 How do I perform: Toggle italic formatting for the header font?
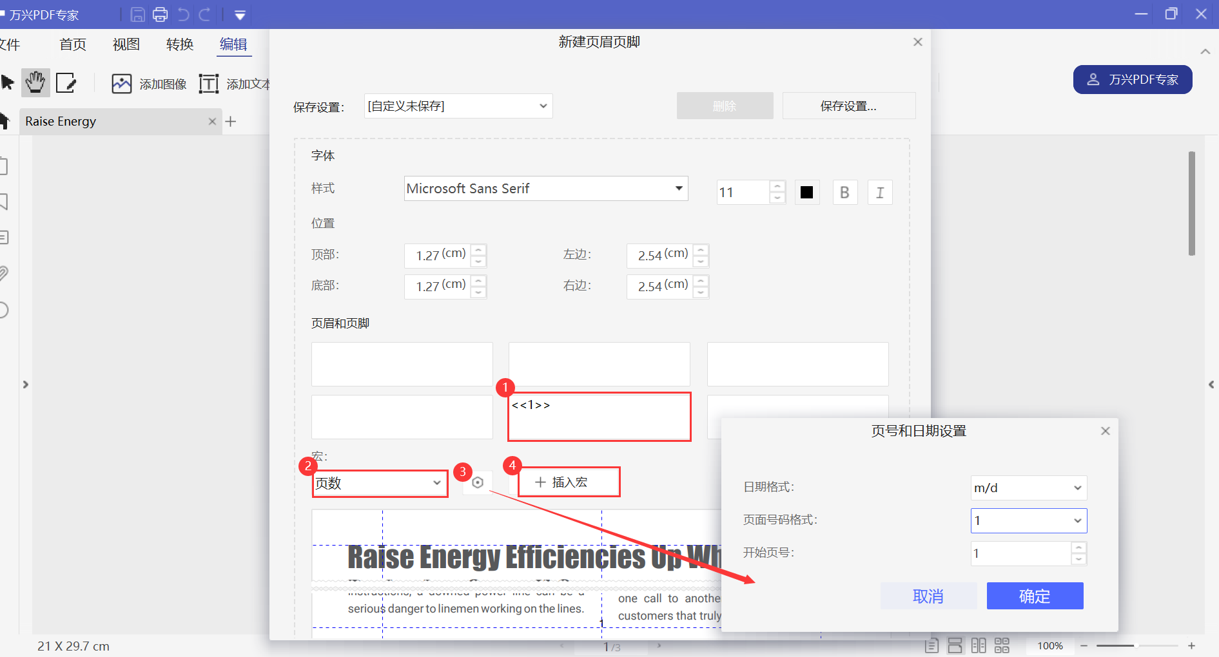880,191
